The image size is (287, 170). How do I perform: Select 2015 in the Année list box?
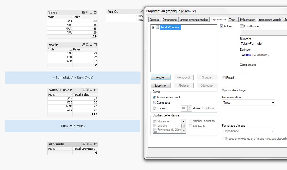tap(125, 16)
